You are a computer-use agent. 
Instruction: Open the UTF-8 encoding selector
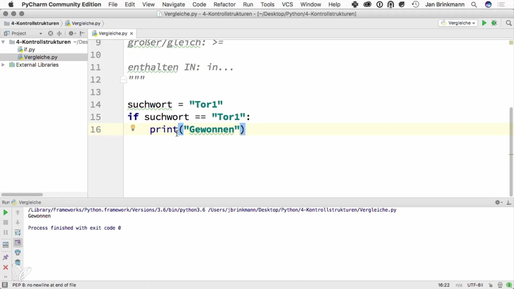click(475, 285)
